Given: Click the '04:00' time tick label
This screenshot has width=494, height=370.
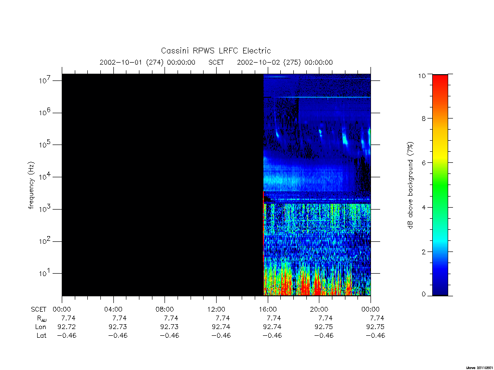Looking at the screenshot, I should point(113,309).
